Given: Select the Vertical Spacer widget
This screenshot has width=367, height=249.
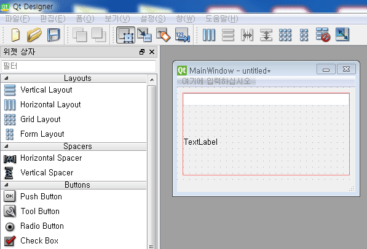Looking at the screenshot, I should [x=74, y=173].
